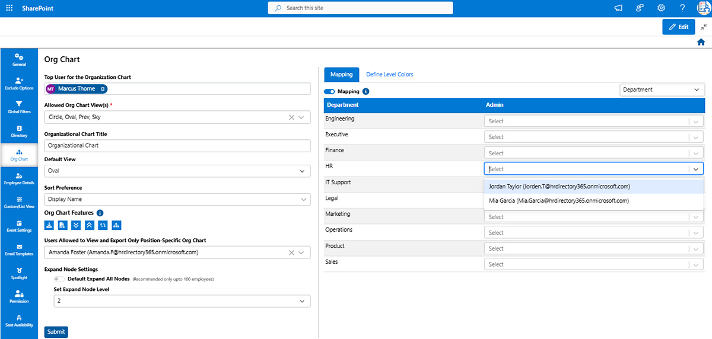Clear Amanda Foster from allowed users
The height and width of the screenshot is (339, 712).
tap(291, 252)
